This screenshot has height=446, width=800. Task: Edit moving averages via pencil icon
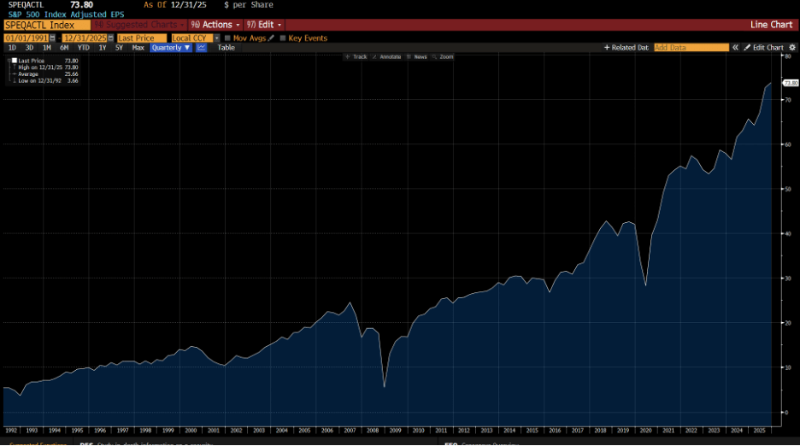coord(271,38)
